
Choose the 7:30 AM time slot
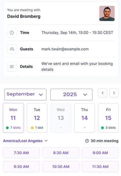pos(21,153)
